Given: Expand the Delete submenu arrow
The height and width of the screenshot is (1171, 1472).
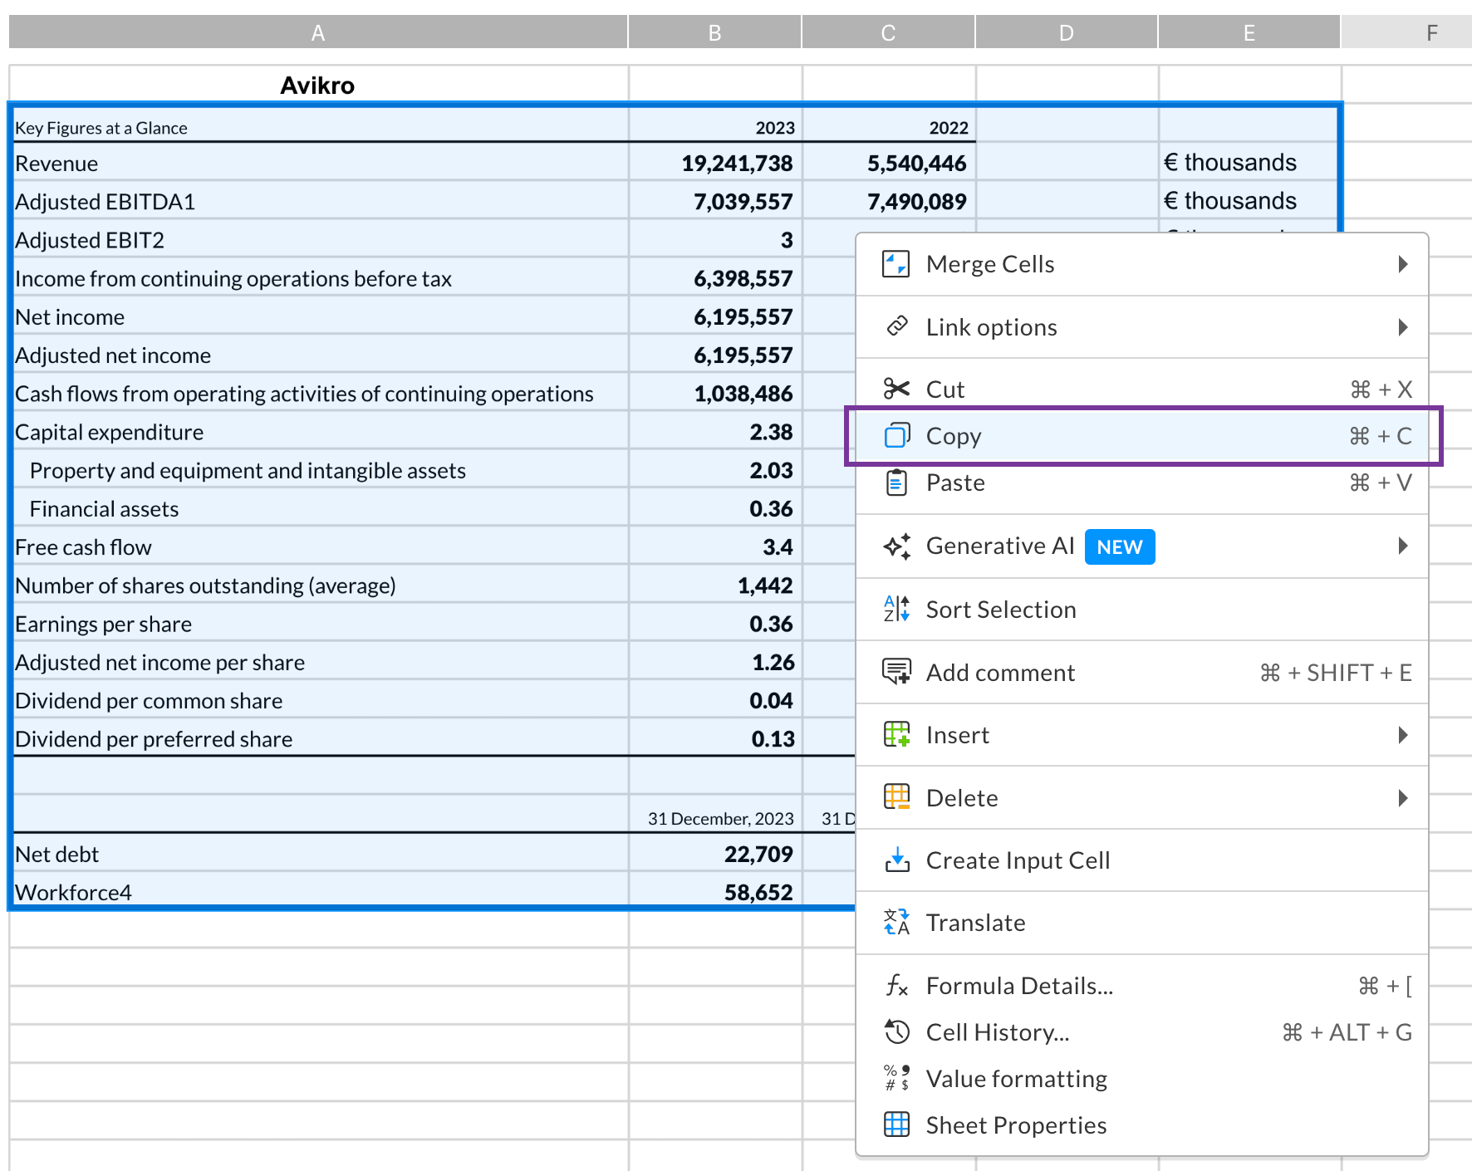Looking at the screenshot, I should 1402,798.
